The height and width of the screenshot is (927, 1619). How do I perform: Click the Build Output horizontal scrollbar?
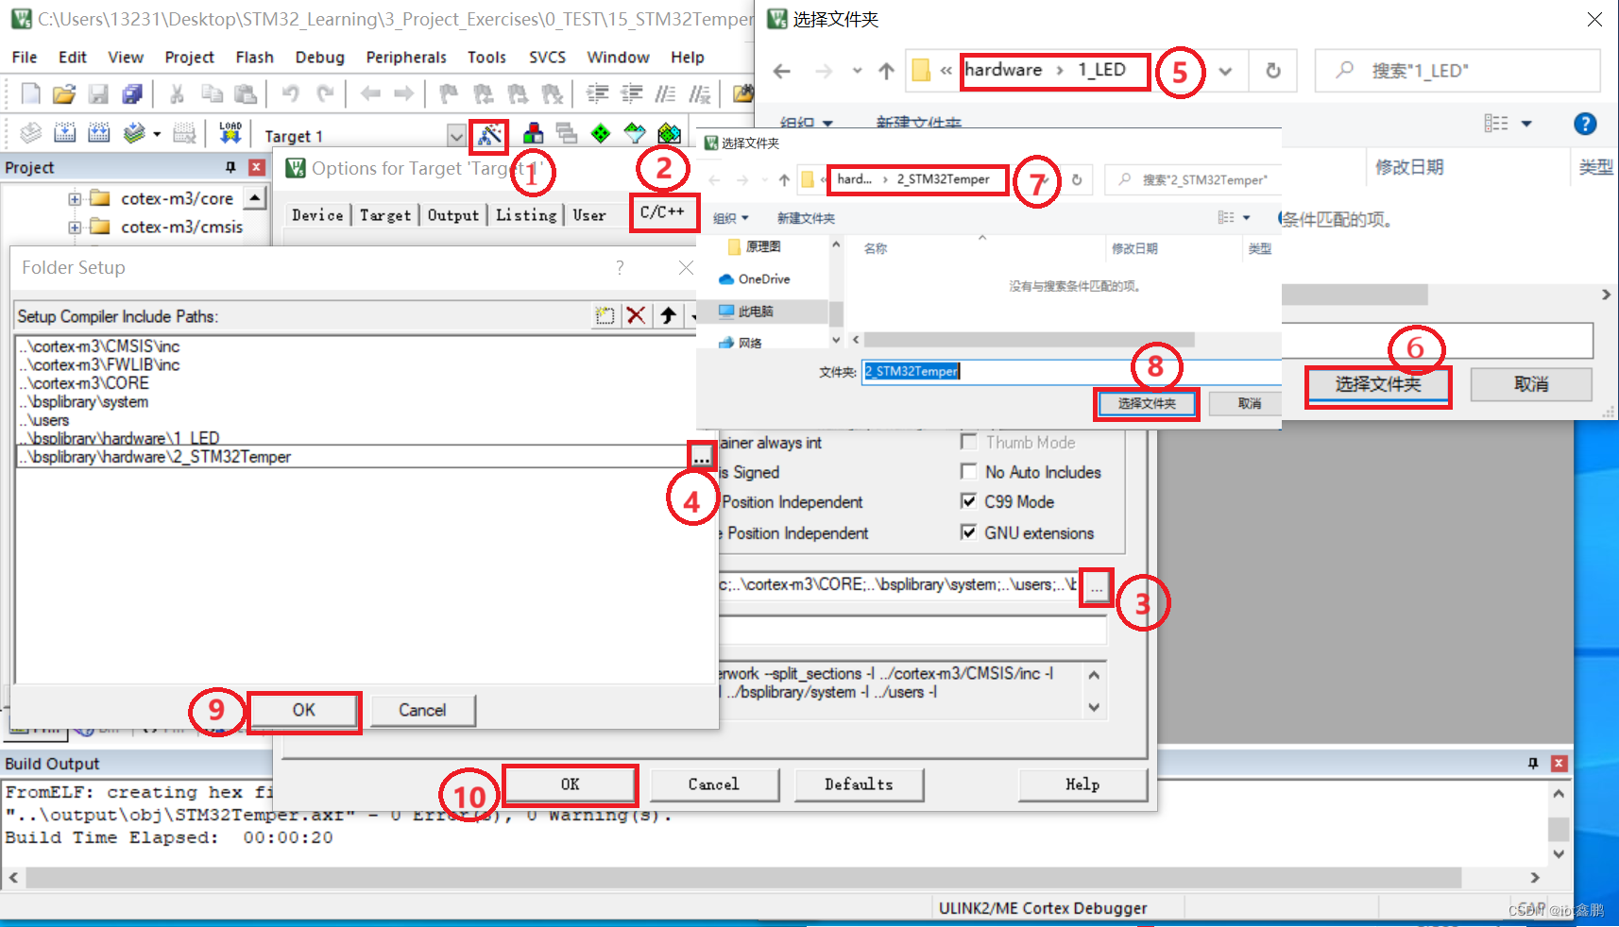pyautogui.click(x=743, y=878)
